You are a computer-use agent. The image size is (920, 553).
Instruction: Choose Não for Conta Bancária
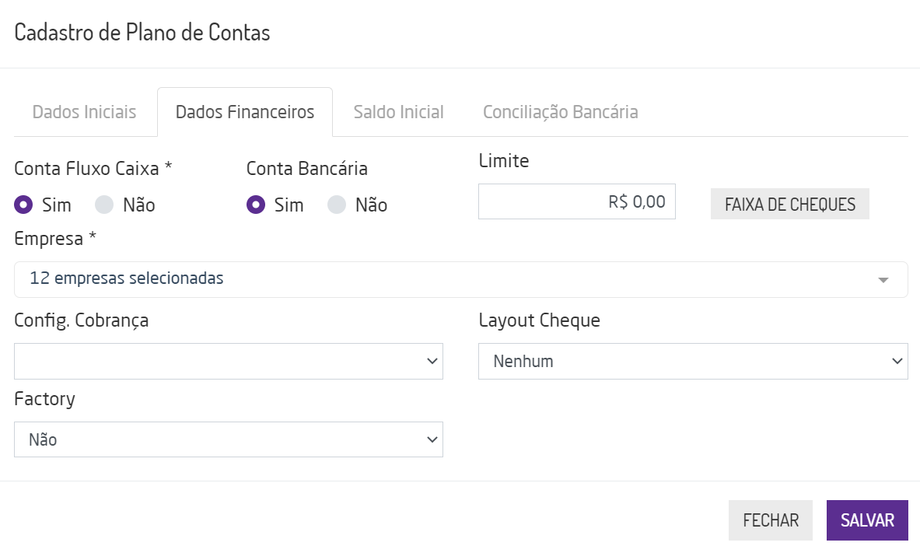click(337, 205)
